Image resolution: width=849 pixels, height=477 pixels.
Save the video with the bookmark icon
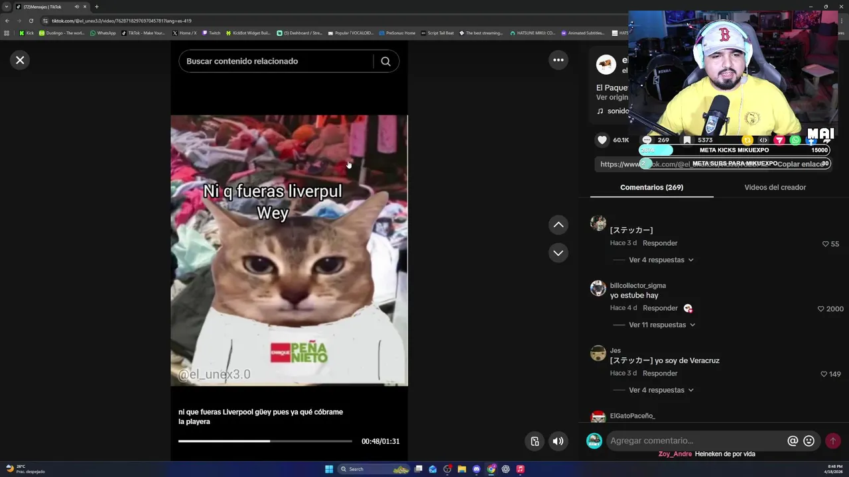687,140
